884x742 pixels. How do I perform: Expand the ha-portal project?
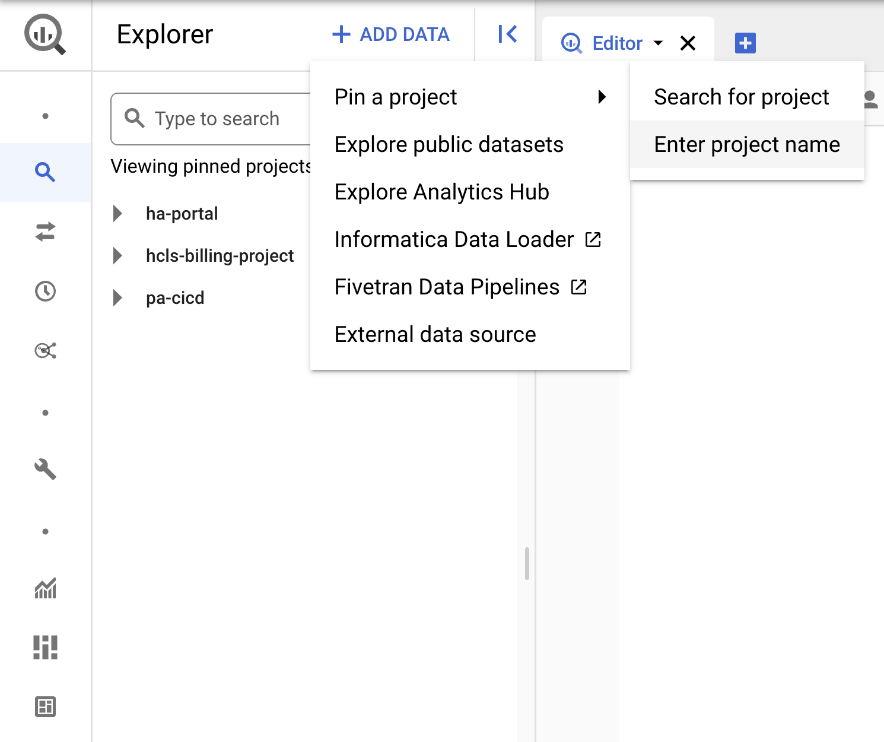(x=118, y=214)
